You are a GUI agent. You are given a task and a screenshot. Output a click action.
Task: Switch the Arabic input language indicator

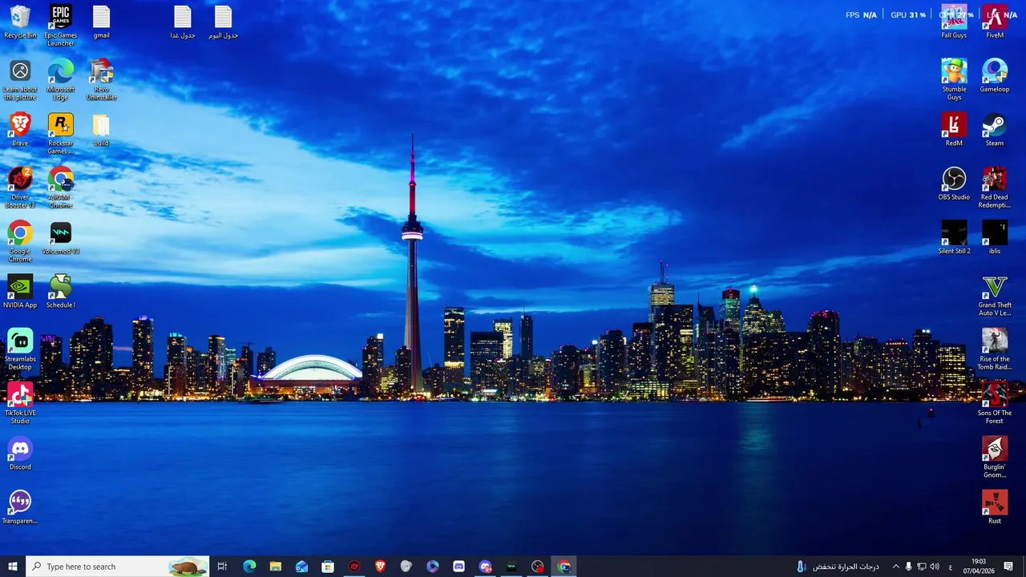951,567
